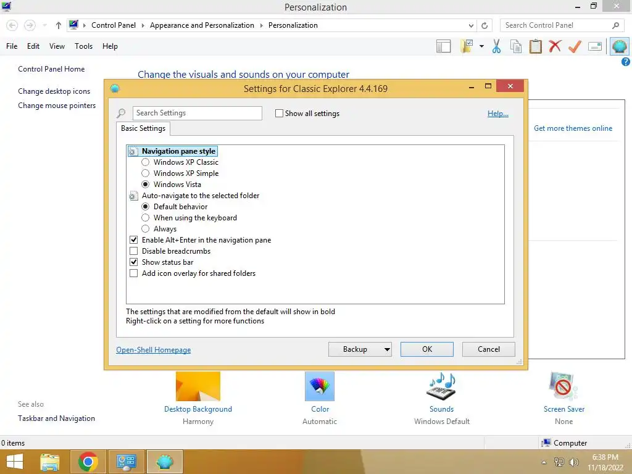Open the Tools menu
Image resolution: width=632 pixels, height=474 pixels.
tap(83, 46)
